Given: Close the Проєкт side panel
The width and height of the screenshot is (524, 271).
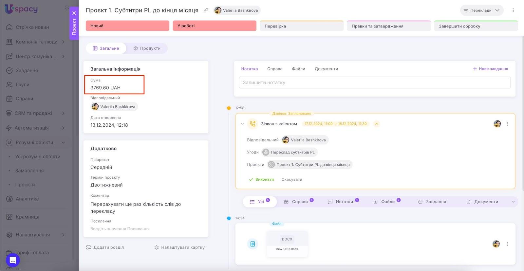Looking at the screenshot, I should pos(74,13).
